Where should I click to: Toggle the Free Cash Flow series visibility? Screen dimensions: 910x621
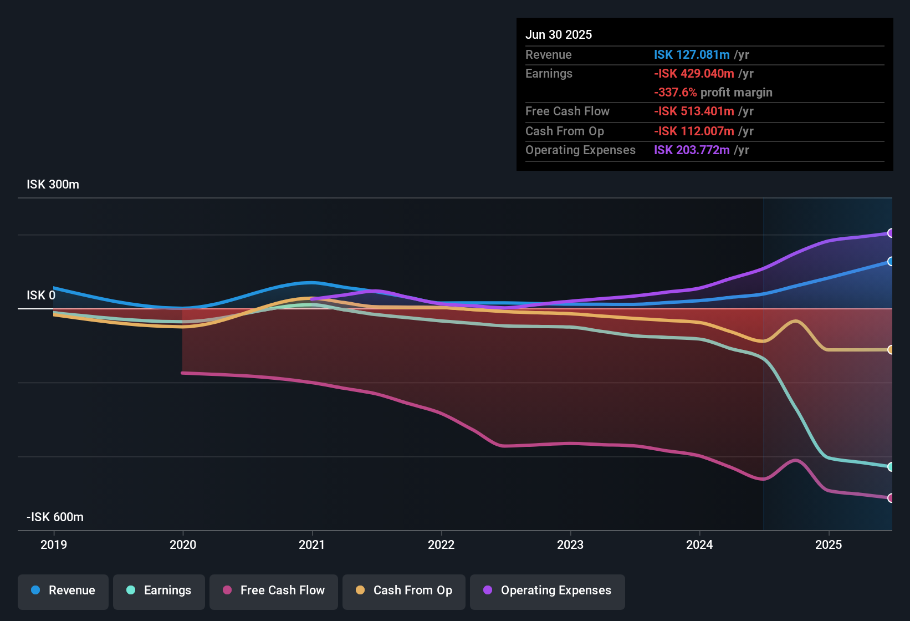tap(273, 591)
